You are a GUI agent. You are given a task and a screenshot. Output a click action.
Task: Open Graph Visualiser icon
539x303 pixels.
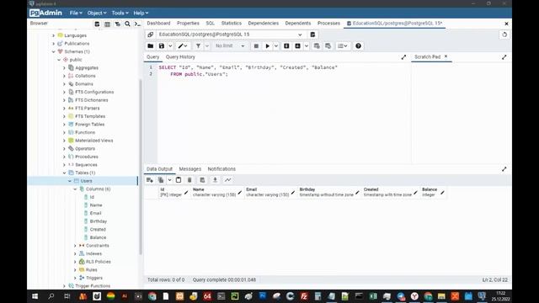pos(228,180)
